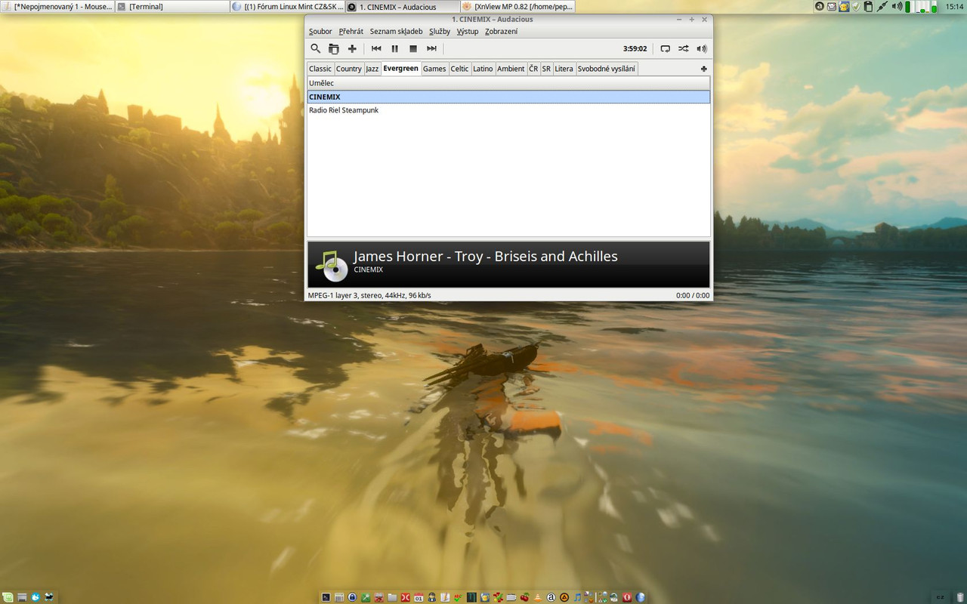Image resolution: width=967 pixels, height=604 pixels.
Task: Switch to the Svobodné vysílání tab
Action: pos(607,69)
